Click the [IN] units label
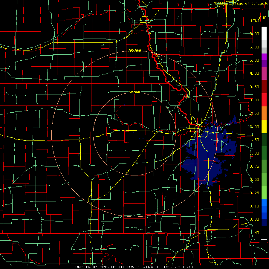This screenshot has height=269, width=269. 255,21
